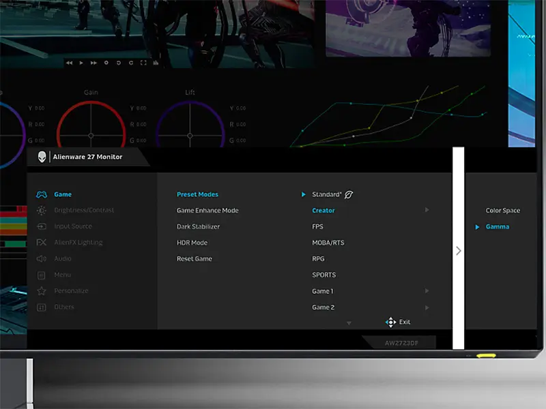Select the Preset Modes menu item
546x409 pixels.
click(197, 194)
